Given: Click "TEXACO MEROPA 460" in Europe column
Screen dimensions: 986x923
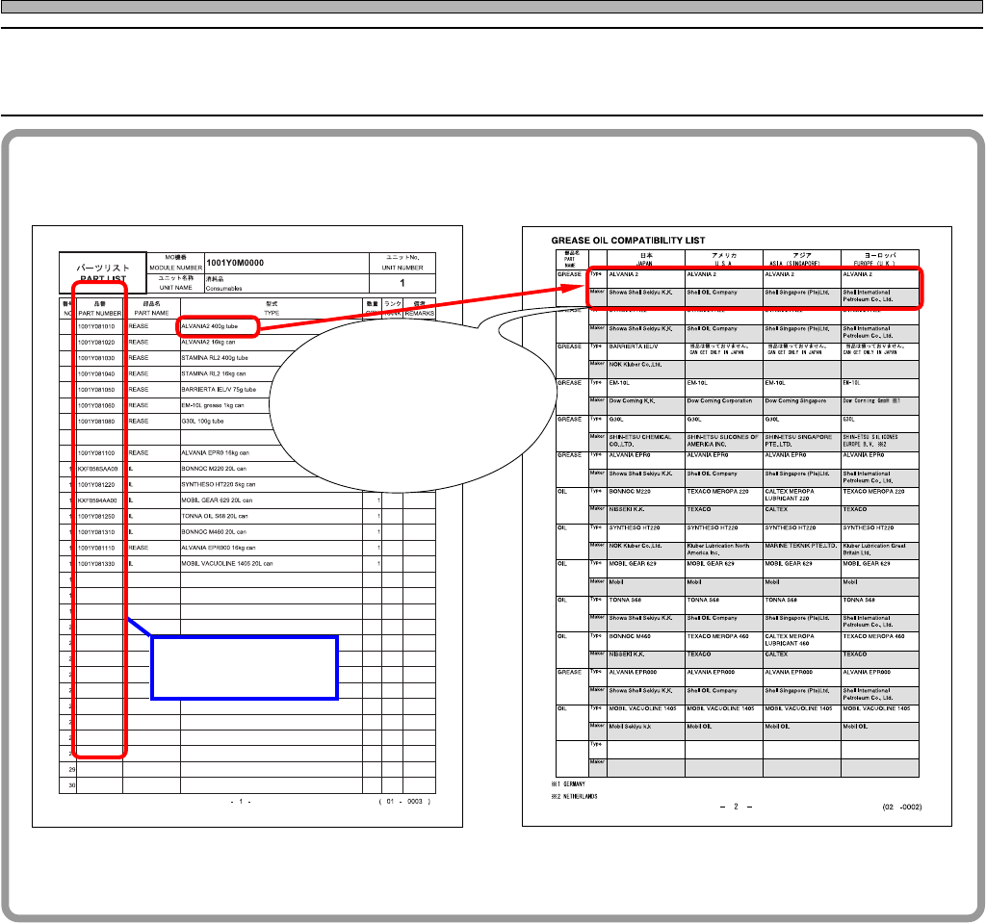Looking at the screenshot, I should pos(873,637).
